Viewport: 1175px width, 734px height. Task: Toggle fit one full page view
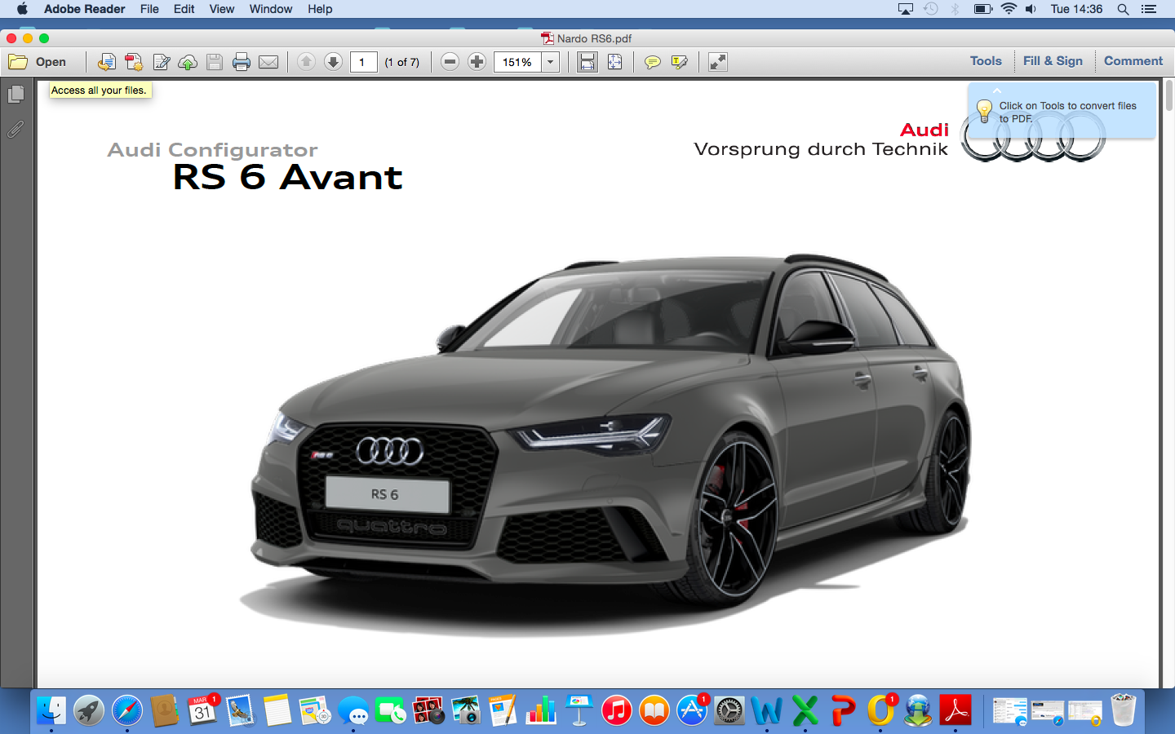click(x=615, y=62)
